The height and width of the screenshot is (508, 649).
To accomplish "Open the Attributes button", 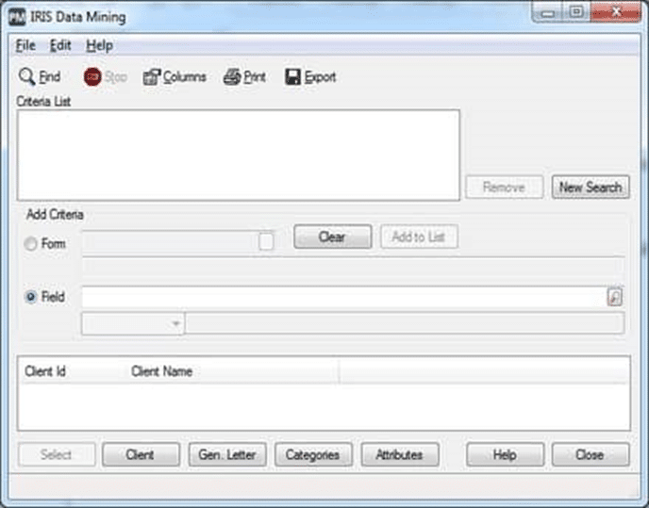I will 400,454.
